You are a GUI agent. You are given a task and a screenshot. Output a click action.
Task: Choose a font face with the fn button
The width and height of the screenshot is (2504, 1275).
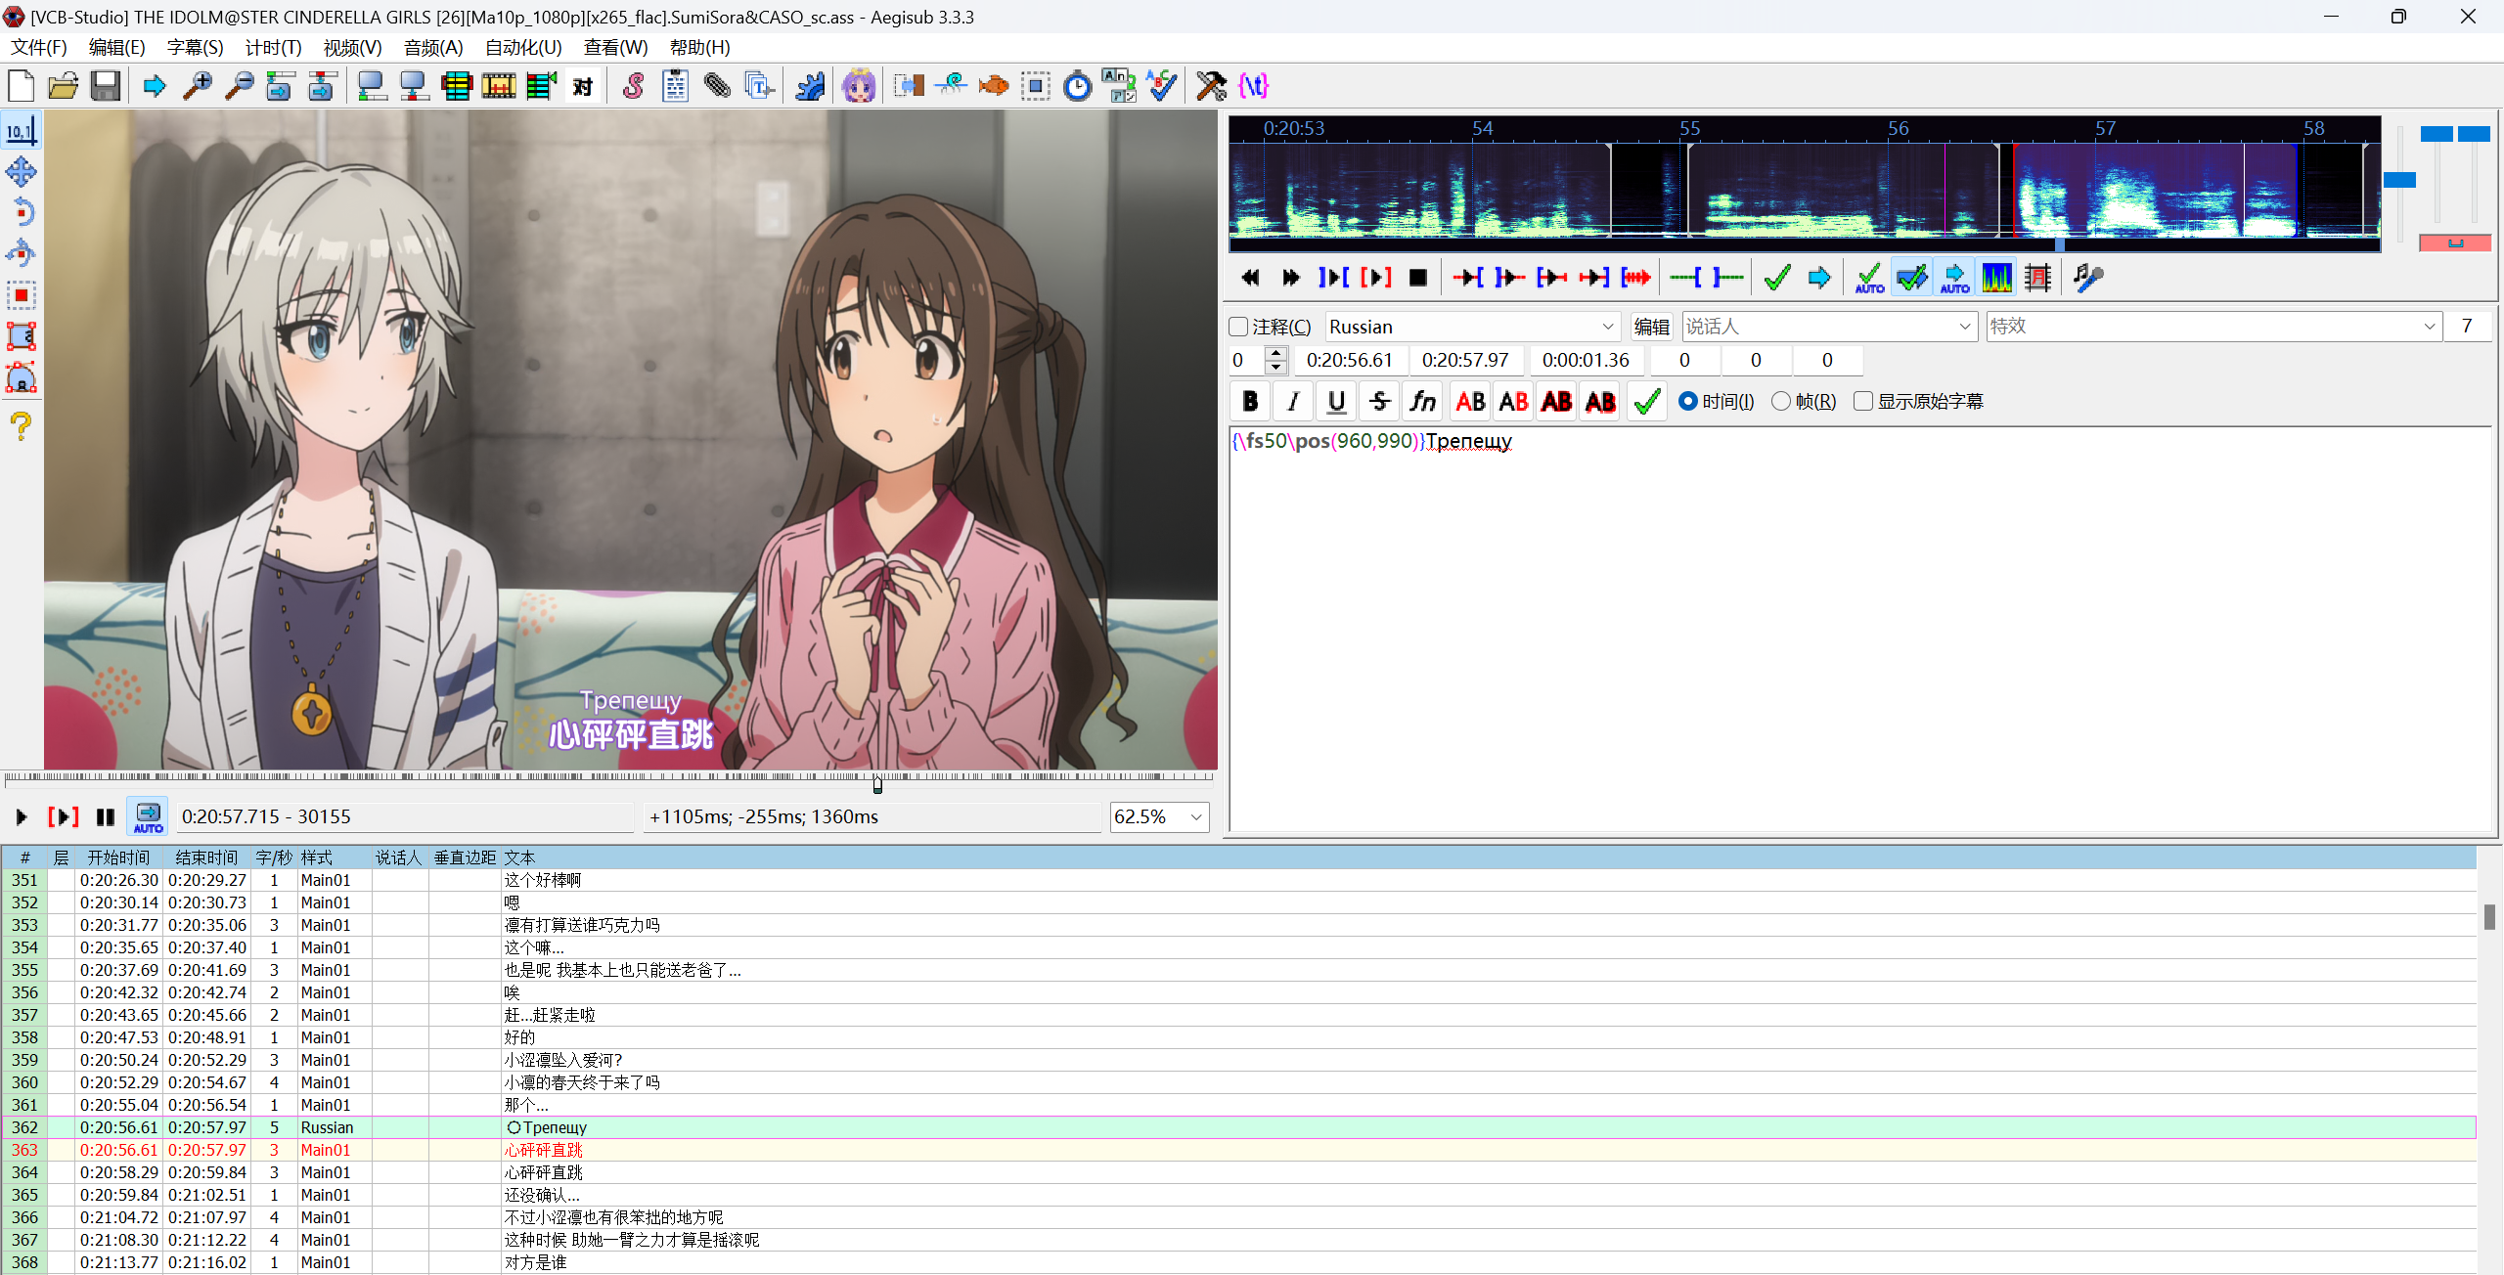[1422, 402]
